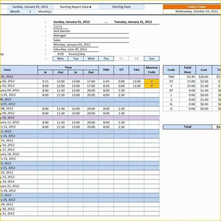The width and height of the screenshot is (221, 221).
Task: Click the Total Hour header
Action: [x=187, y=70]
